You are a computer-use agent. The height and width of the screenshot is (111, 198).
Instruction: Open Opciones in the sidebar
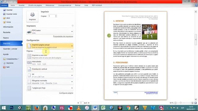click(8, 63)
